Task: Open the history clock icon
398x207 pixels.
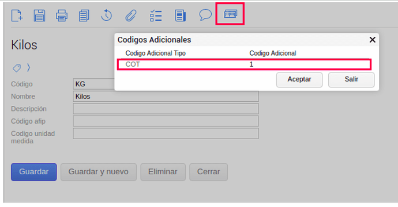Action: [x=106, y=15]
